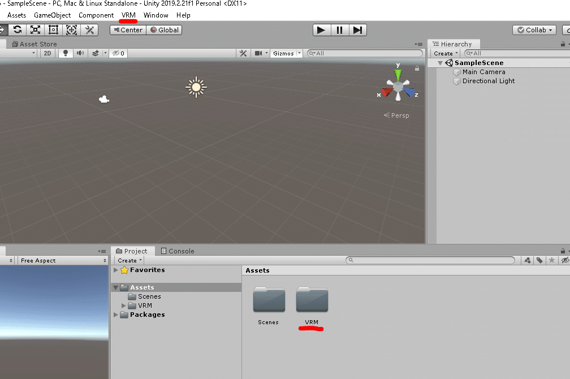Open the Assets menu

(17, 15)
